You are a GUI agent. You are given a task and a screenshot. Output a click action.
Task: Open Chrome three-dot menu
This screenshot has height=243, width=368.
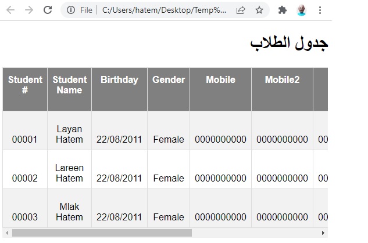pyautogui.click(x=320, y=10)
